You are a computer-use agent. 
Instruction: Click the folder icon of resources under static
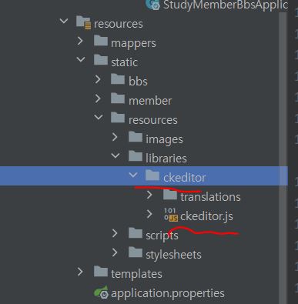pos(118,118)
